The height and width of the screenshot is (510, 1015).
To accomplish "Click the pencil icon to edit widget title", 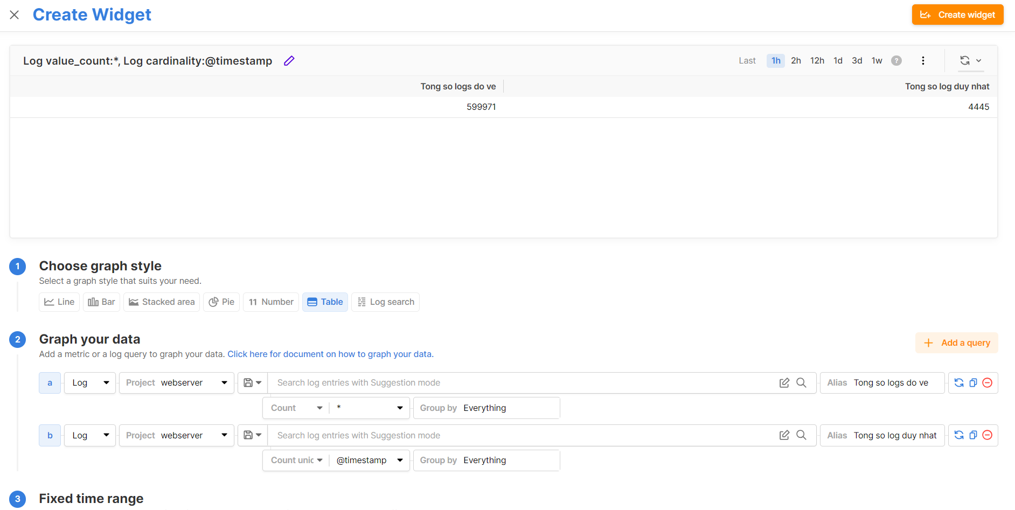I will tap(289, 61).
